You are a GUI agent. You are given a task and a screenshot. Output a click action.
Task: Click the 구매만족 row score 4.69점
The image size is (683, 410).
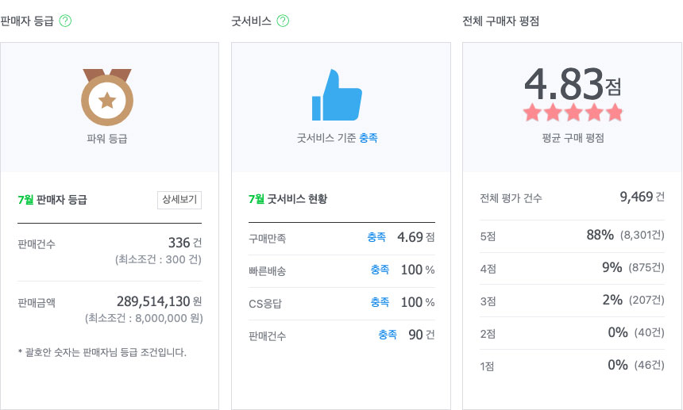[415, 237]
